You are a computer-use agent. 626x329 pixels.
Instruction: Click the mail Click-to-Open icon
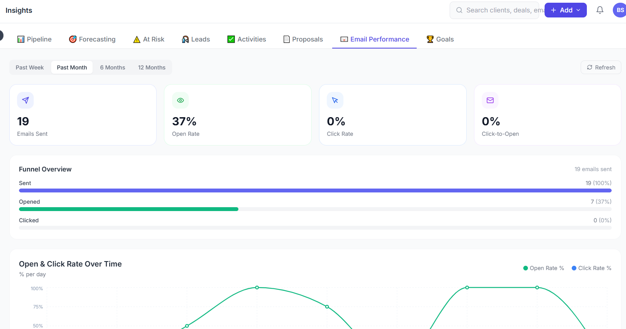[490, 100]
